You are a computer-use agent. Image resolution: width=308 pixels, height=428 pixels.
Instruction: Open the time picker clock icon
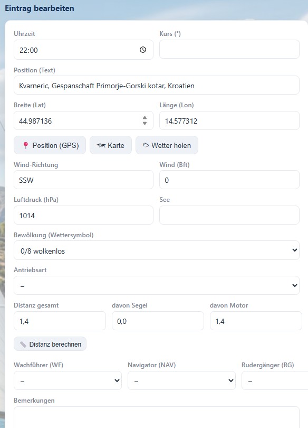click(143, 50)
